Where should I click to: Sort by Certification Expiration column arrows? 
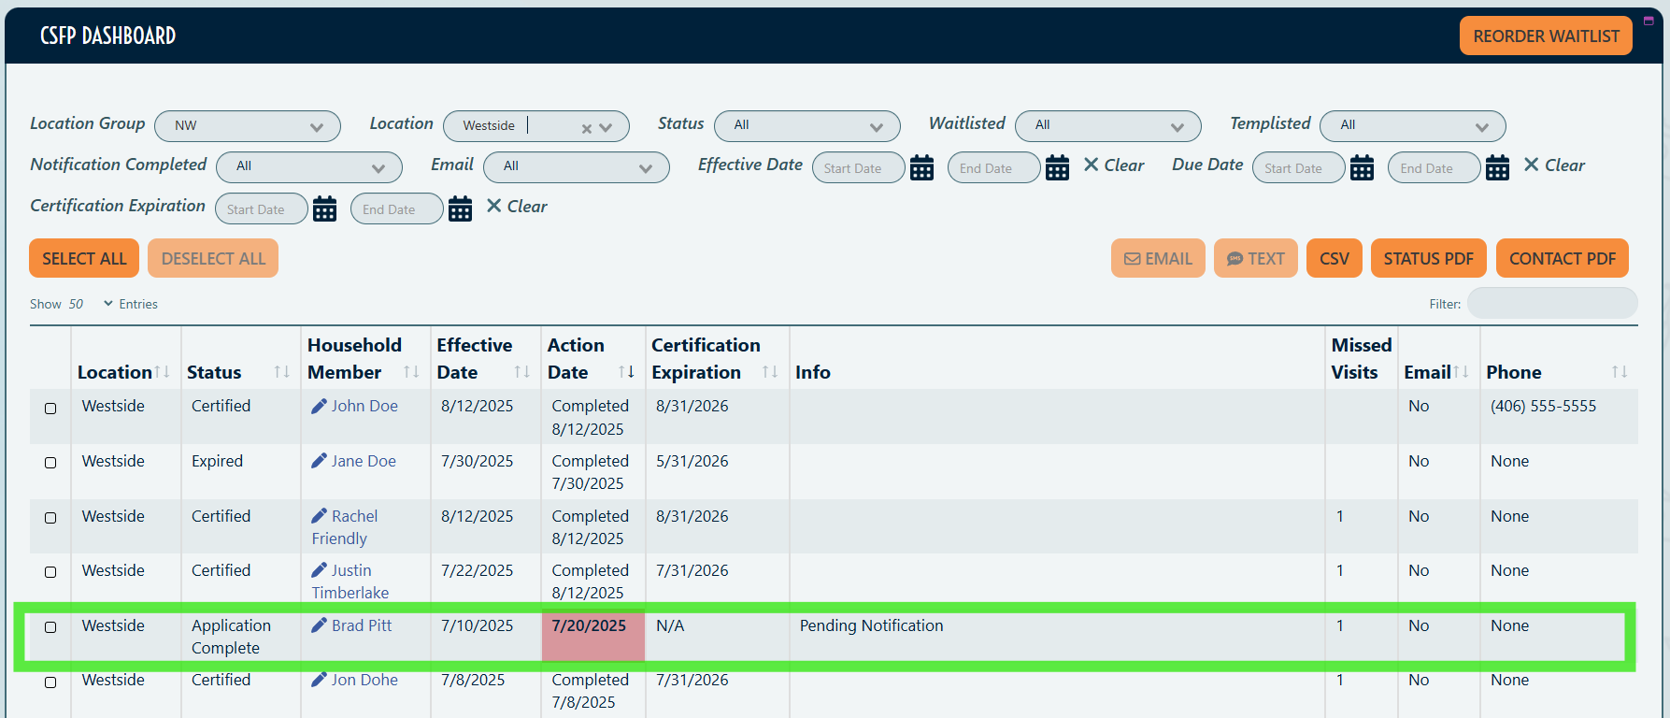(x=769, y=372)
